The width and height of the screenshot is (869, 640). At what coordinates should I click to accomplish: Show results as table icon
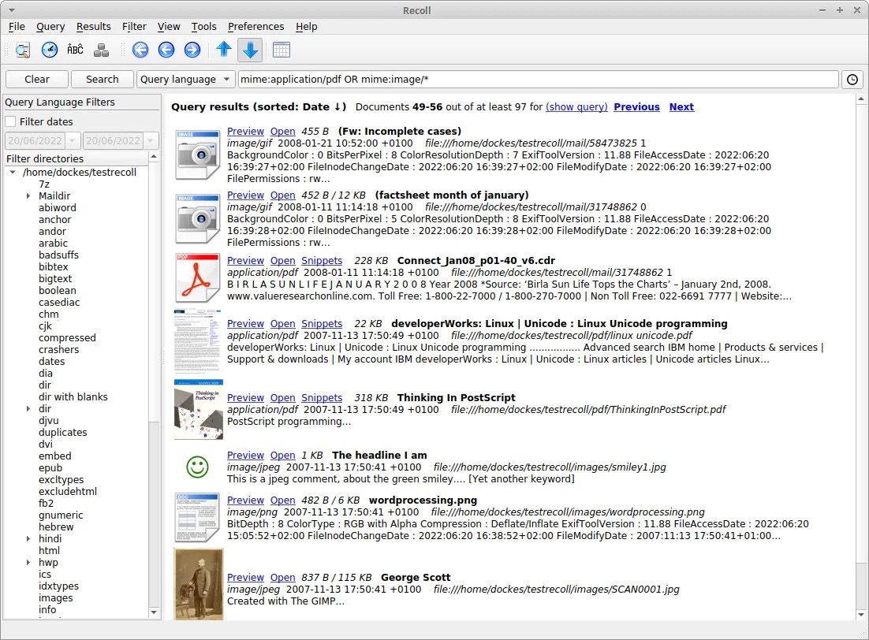point(281,50)
